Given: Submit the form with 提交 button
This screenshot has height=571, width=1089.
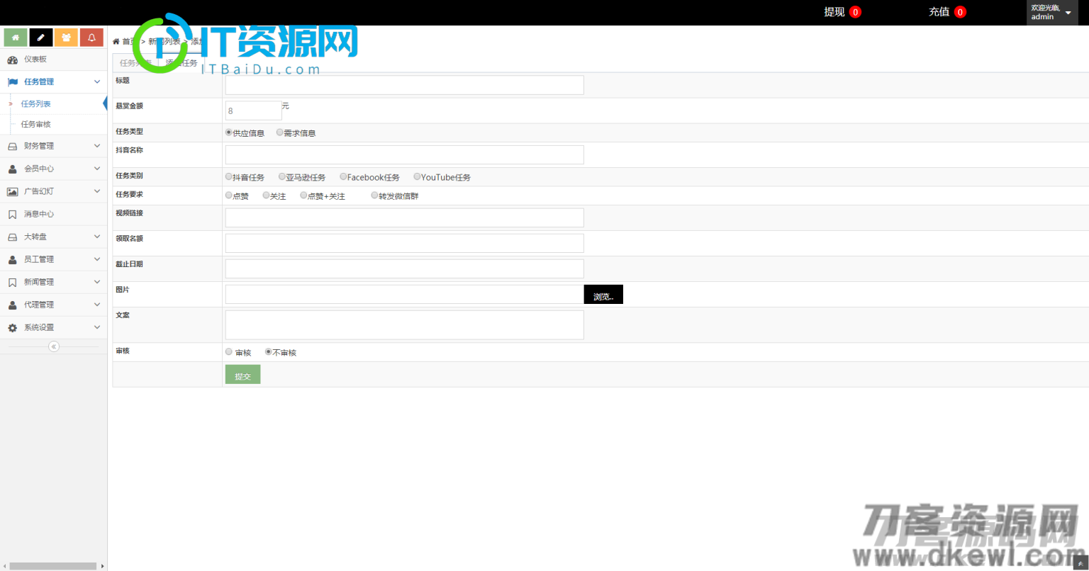Looking at the screenshot, I should pos(242,375).
